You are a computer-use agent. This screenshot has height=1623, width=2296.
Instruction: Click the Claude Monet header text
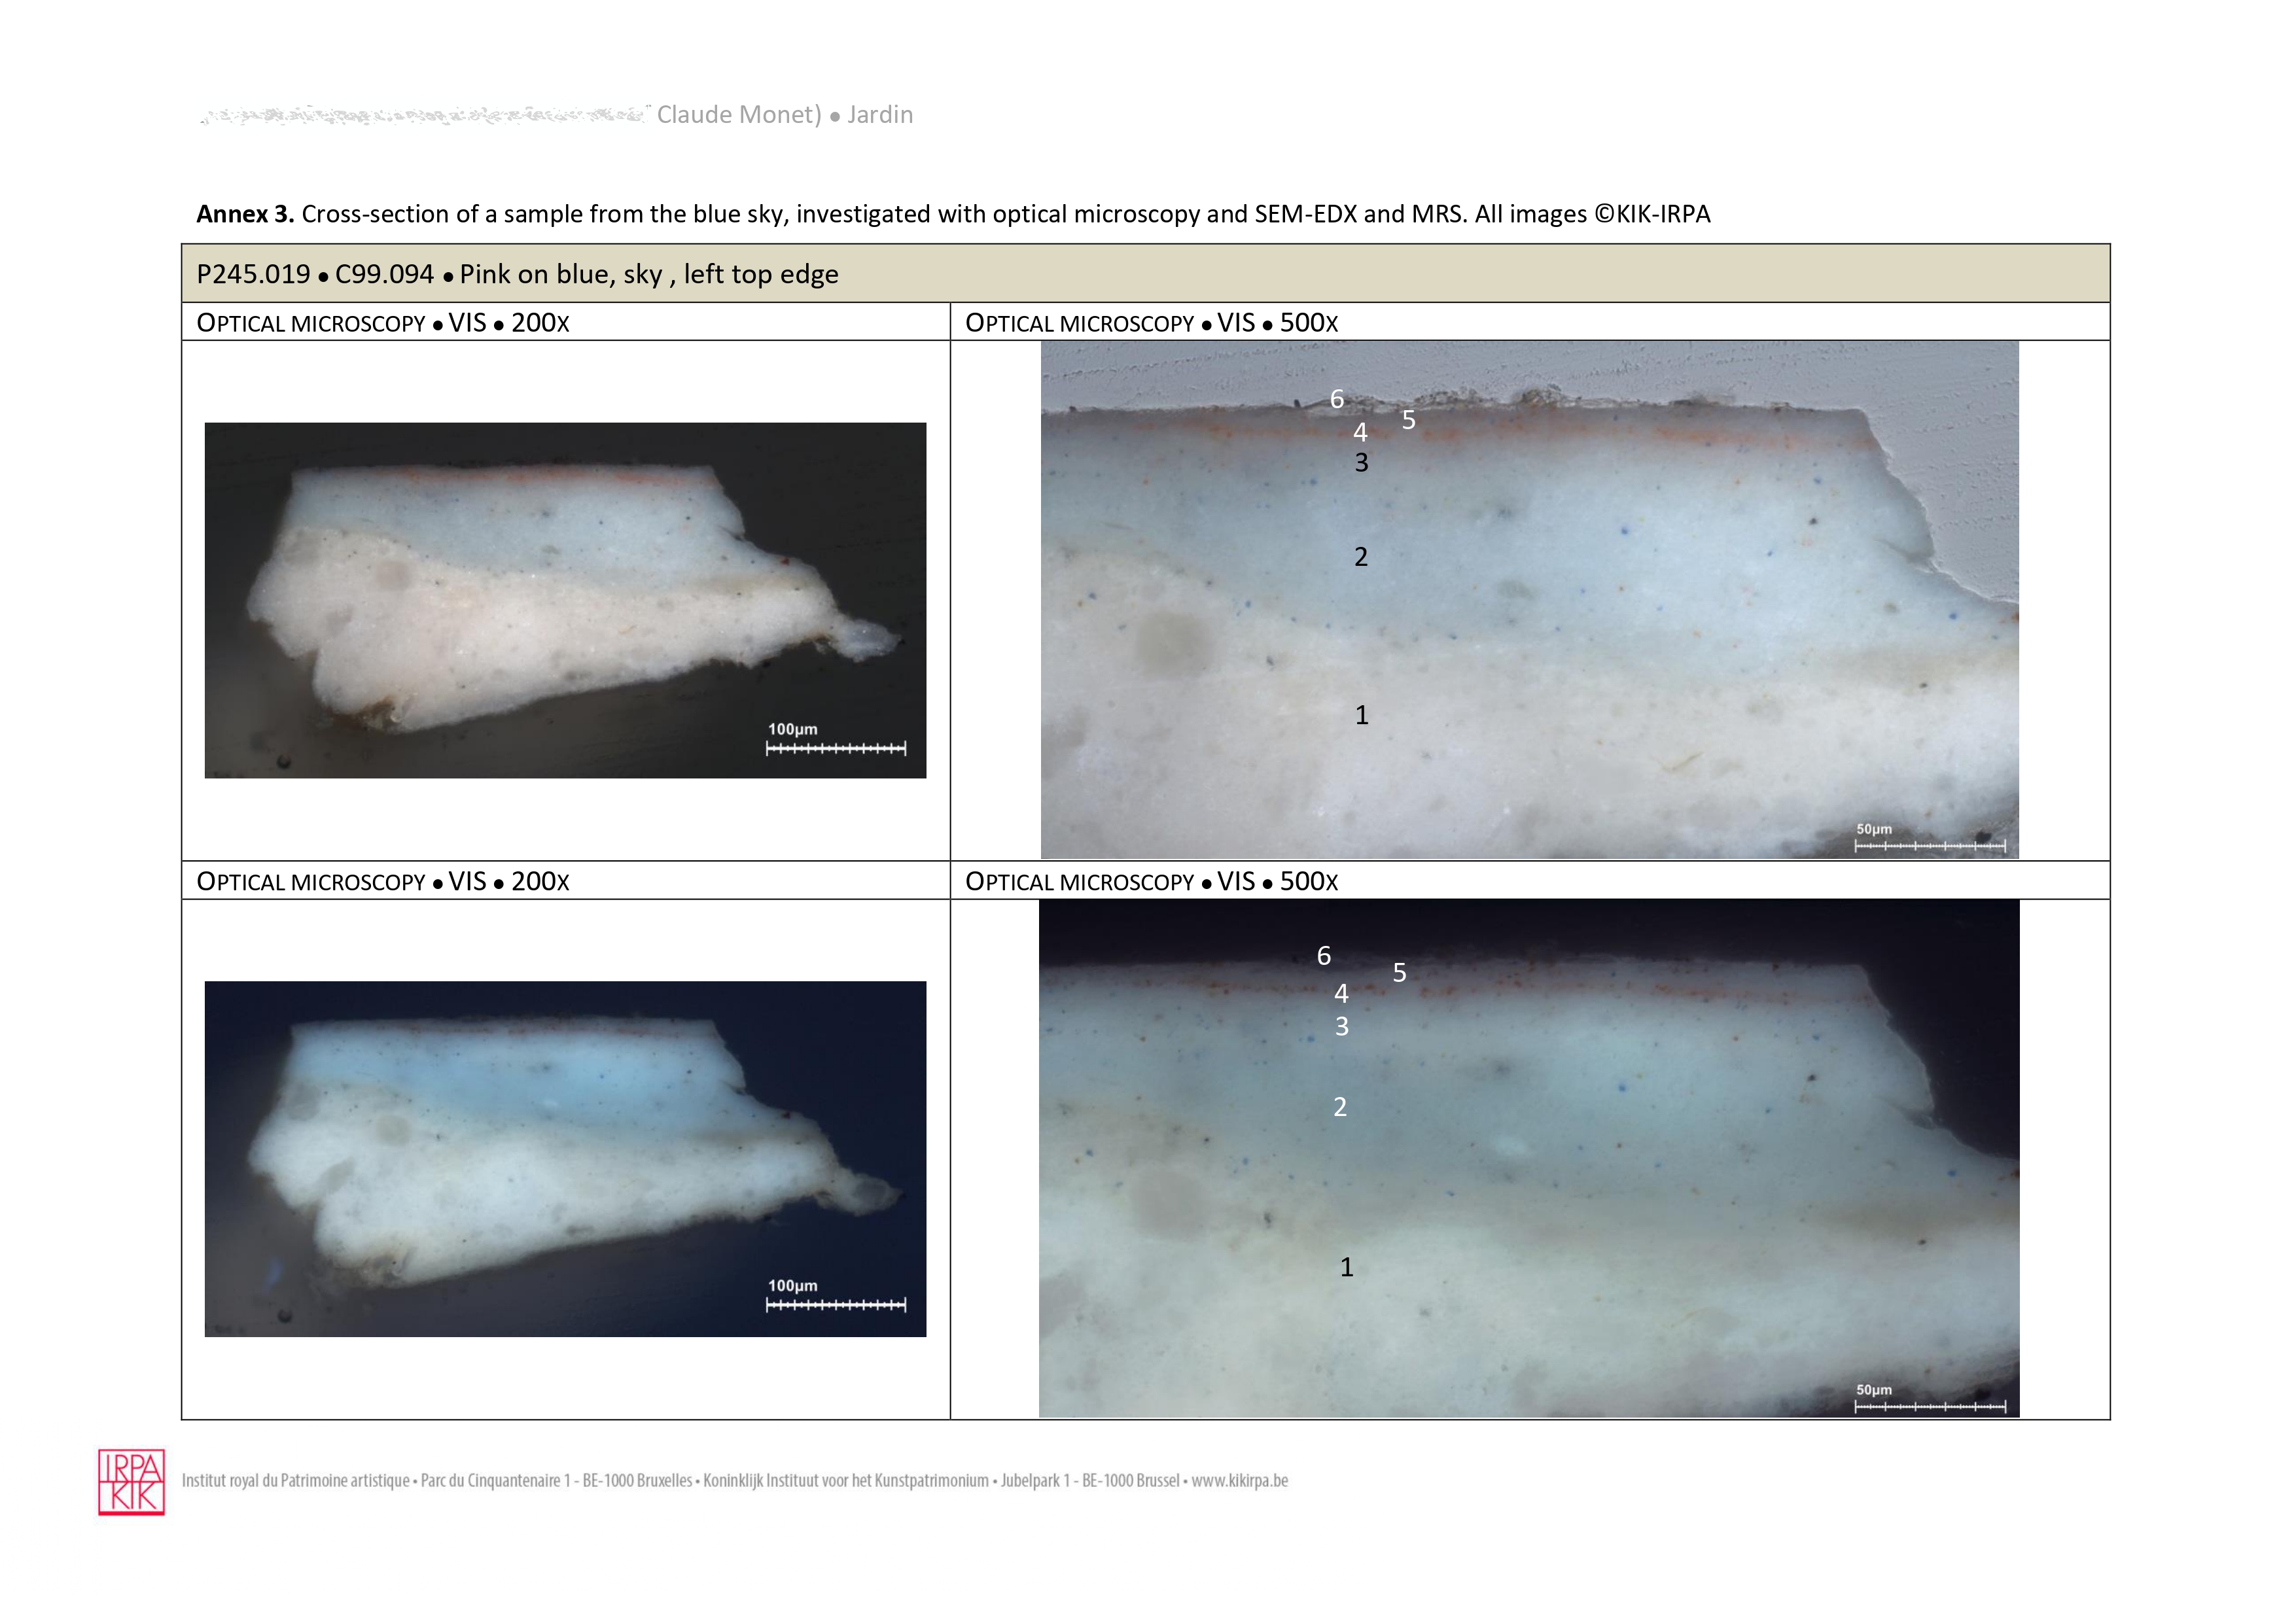click(739, 115)
